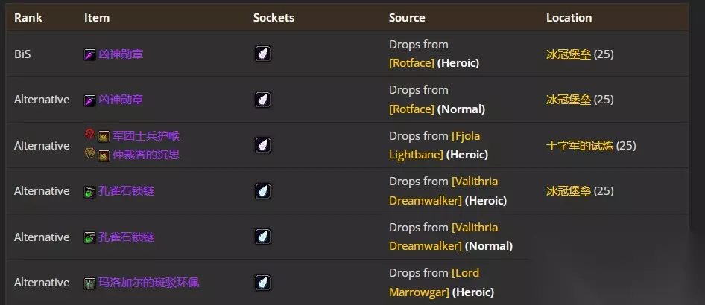Open the [Rotface] Heroic source link
Screen dimensions: 705x305
[x=411, y=63]
